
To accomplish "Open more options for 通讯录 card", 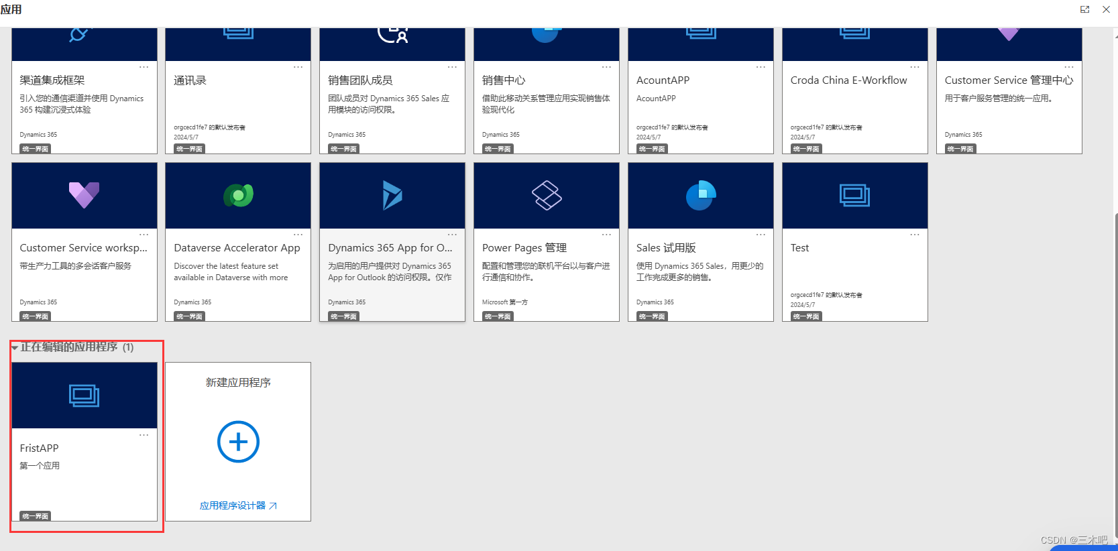I will pyautogui.click(x=298, y=67).
